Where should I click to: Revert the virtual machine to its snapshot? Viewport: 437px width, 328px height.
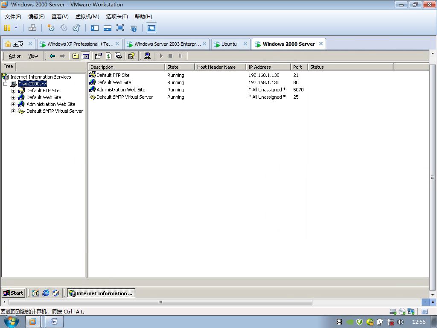(x=64, y=28)
